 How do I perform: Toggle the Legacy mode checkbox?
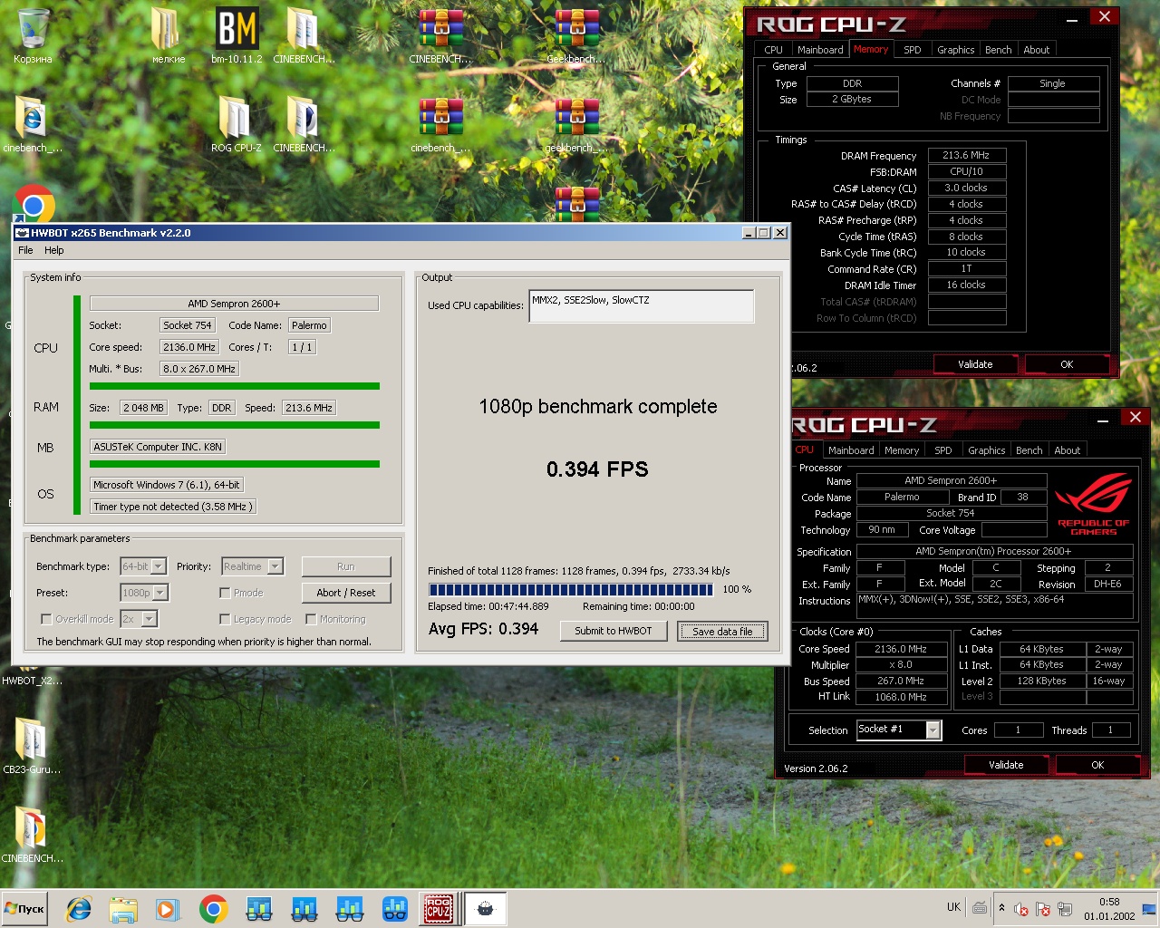point(225,619)
